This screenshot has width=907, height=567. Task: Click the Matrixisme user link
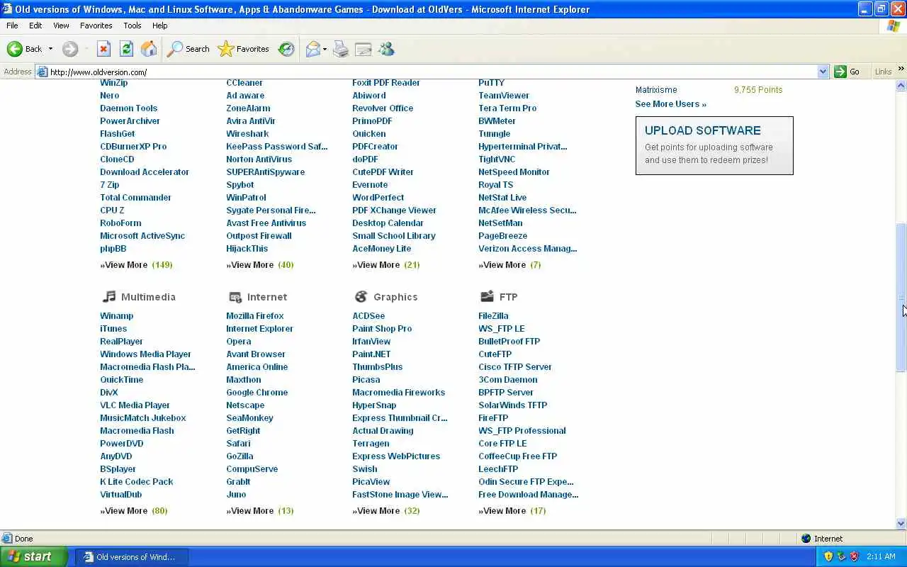click(x=656, y=90)
